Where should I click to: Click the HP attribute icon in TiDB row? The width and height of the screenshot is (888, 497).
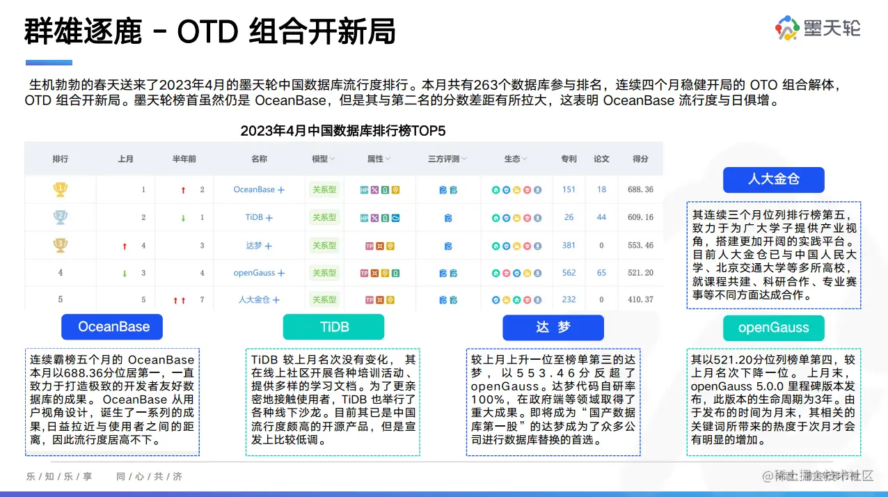pos(364,218)
